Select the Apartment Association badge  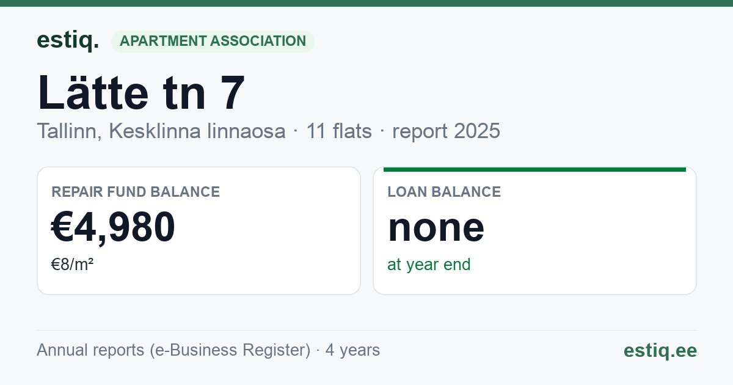tap(213, 41)
